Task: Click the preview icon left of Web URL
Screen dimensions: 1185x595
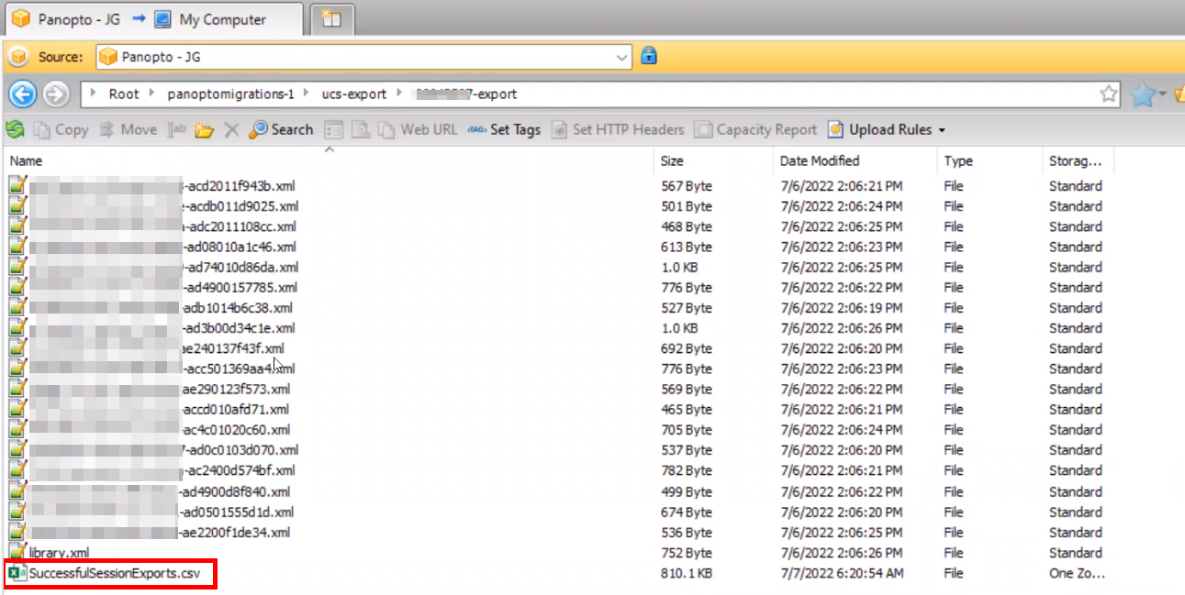Action: (x=361, y=129)
